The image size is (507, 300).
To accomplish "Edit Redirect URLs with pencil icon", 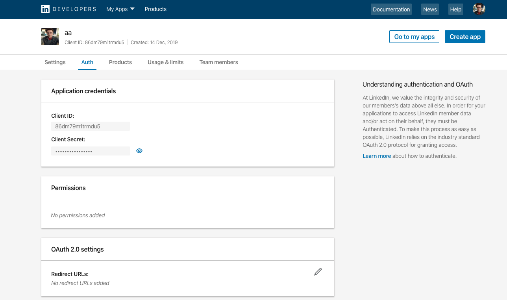I will point(318,272).
